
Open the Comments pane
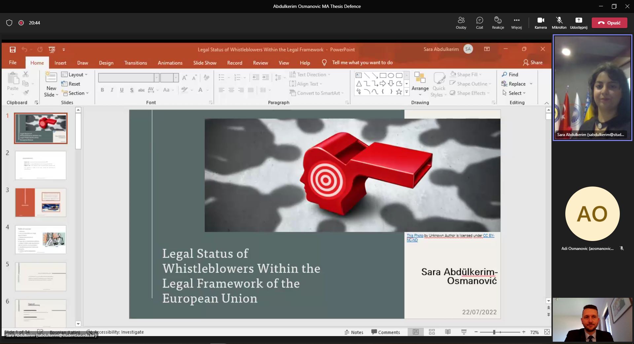tap(385, 332)
